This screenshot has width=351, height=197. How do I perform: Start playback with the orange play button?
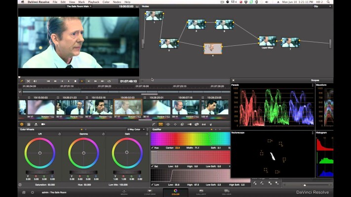[x=82, y=81]
